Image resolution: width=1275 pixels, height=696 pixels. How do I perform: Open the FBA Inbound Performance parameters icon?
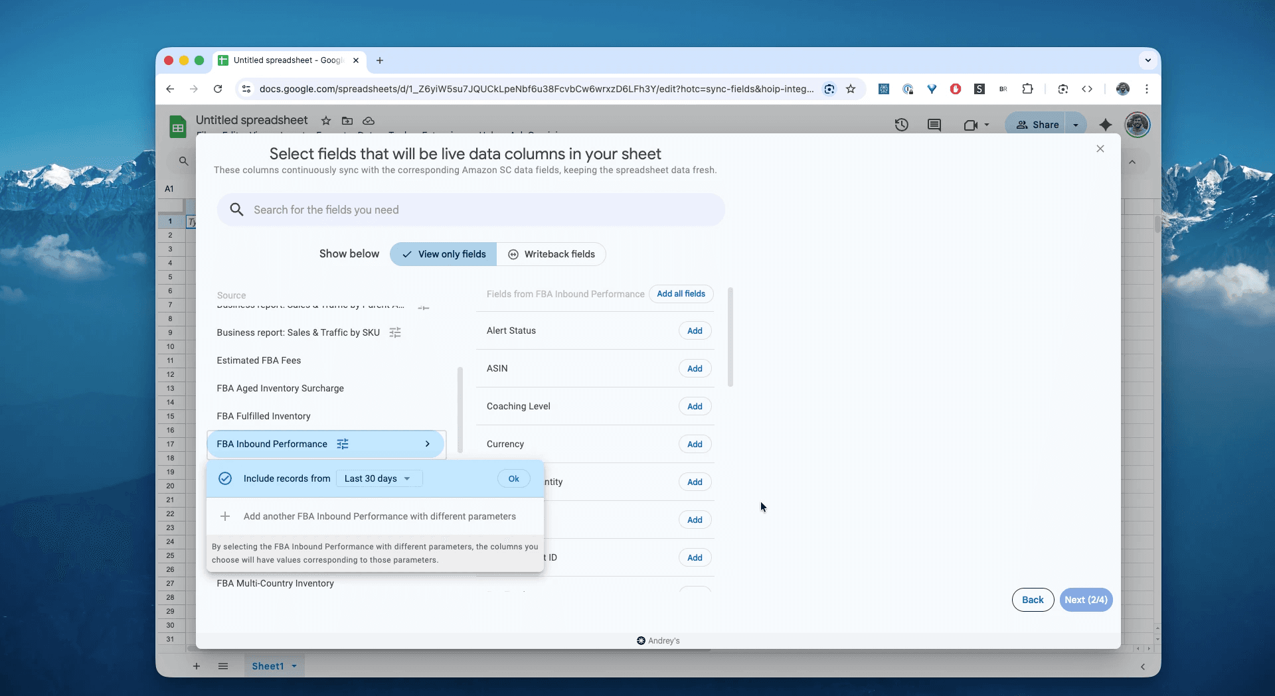(343, 444)
